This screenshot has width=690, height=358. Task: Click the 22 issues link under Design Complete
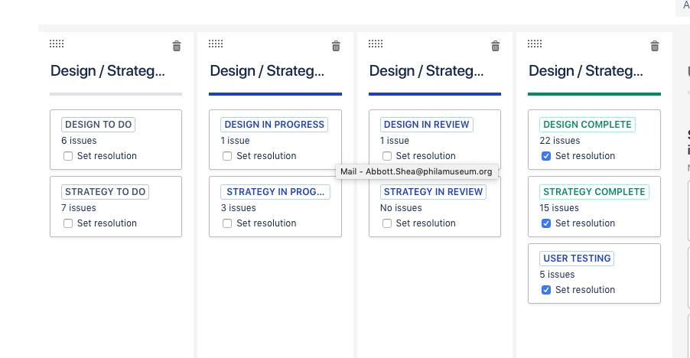click(560, 141)
